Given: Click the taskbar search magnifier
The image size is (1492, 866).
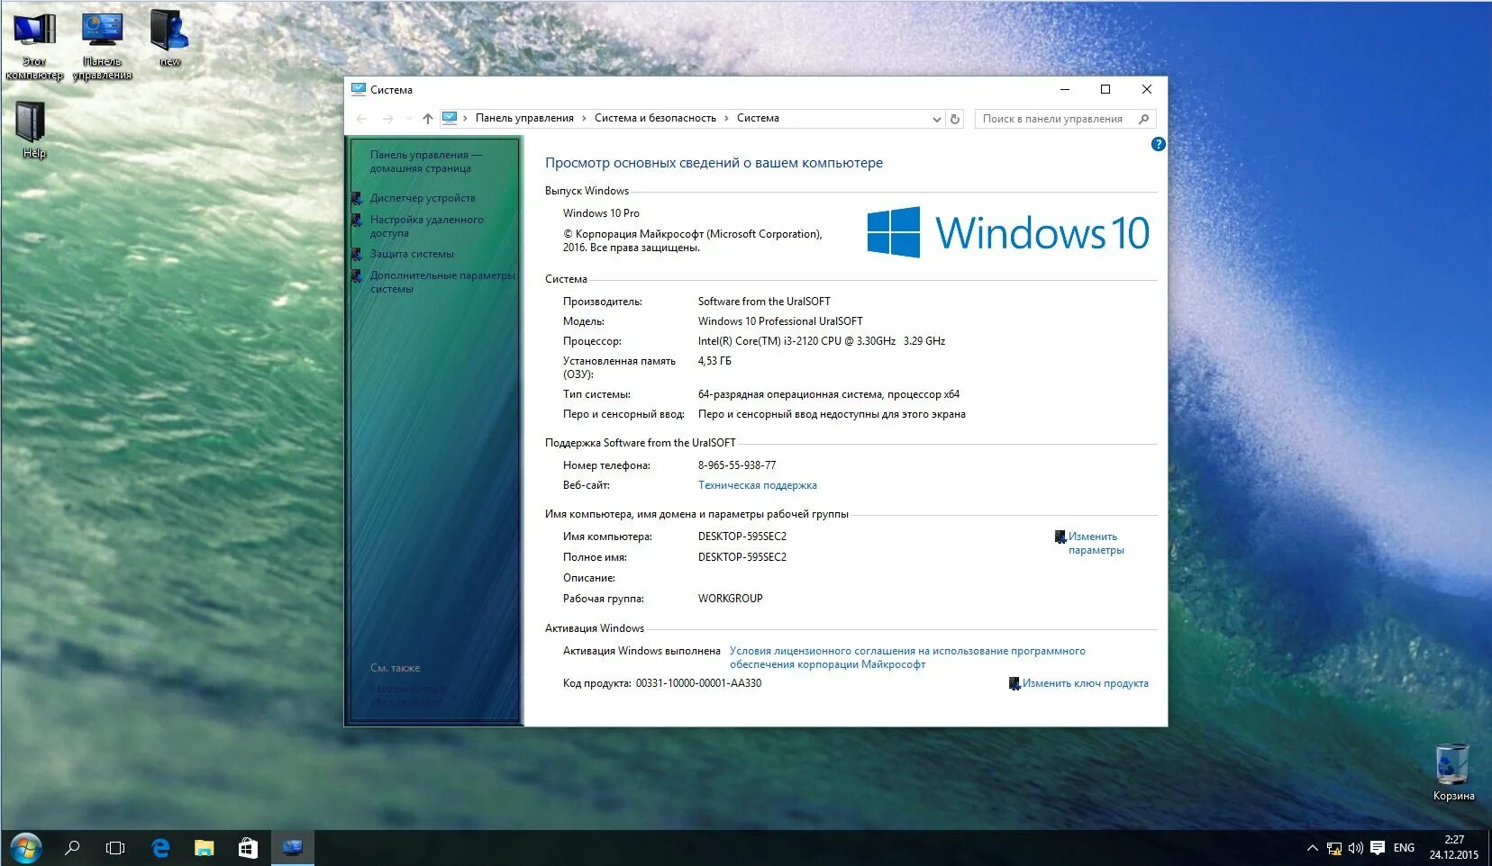Looking at the screenshot, I should tap(72, 848).
